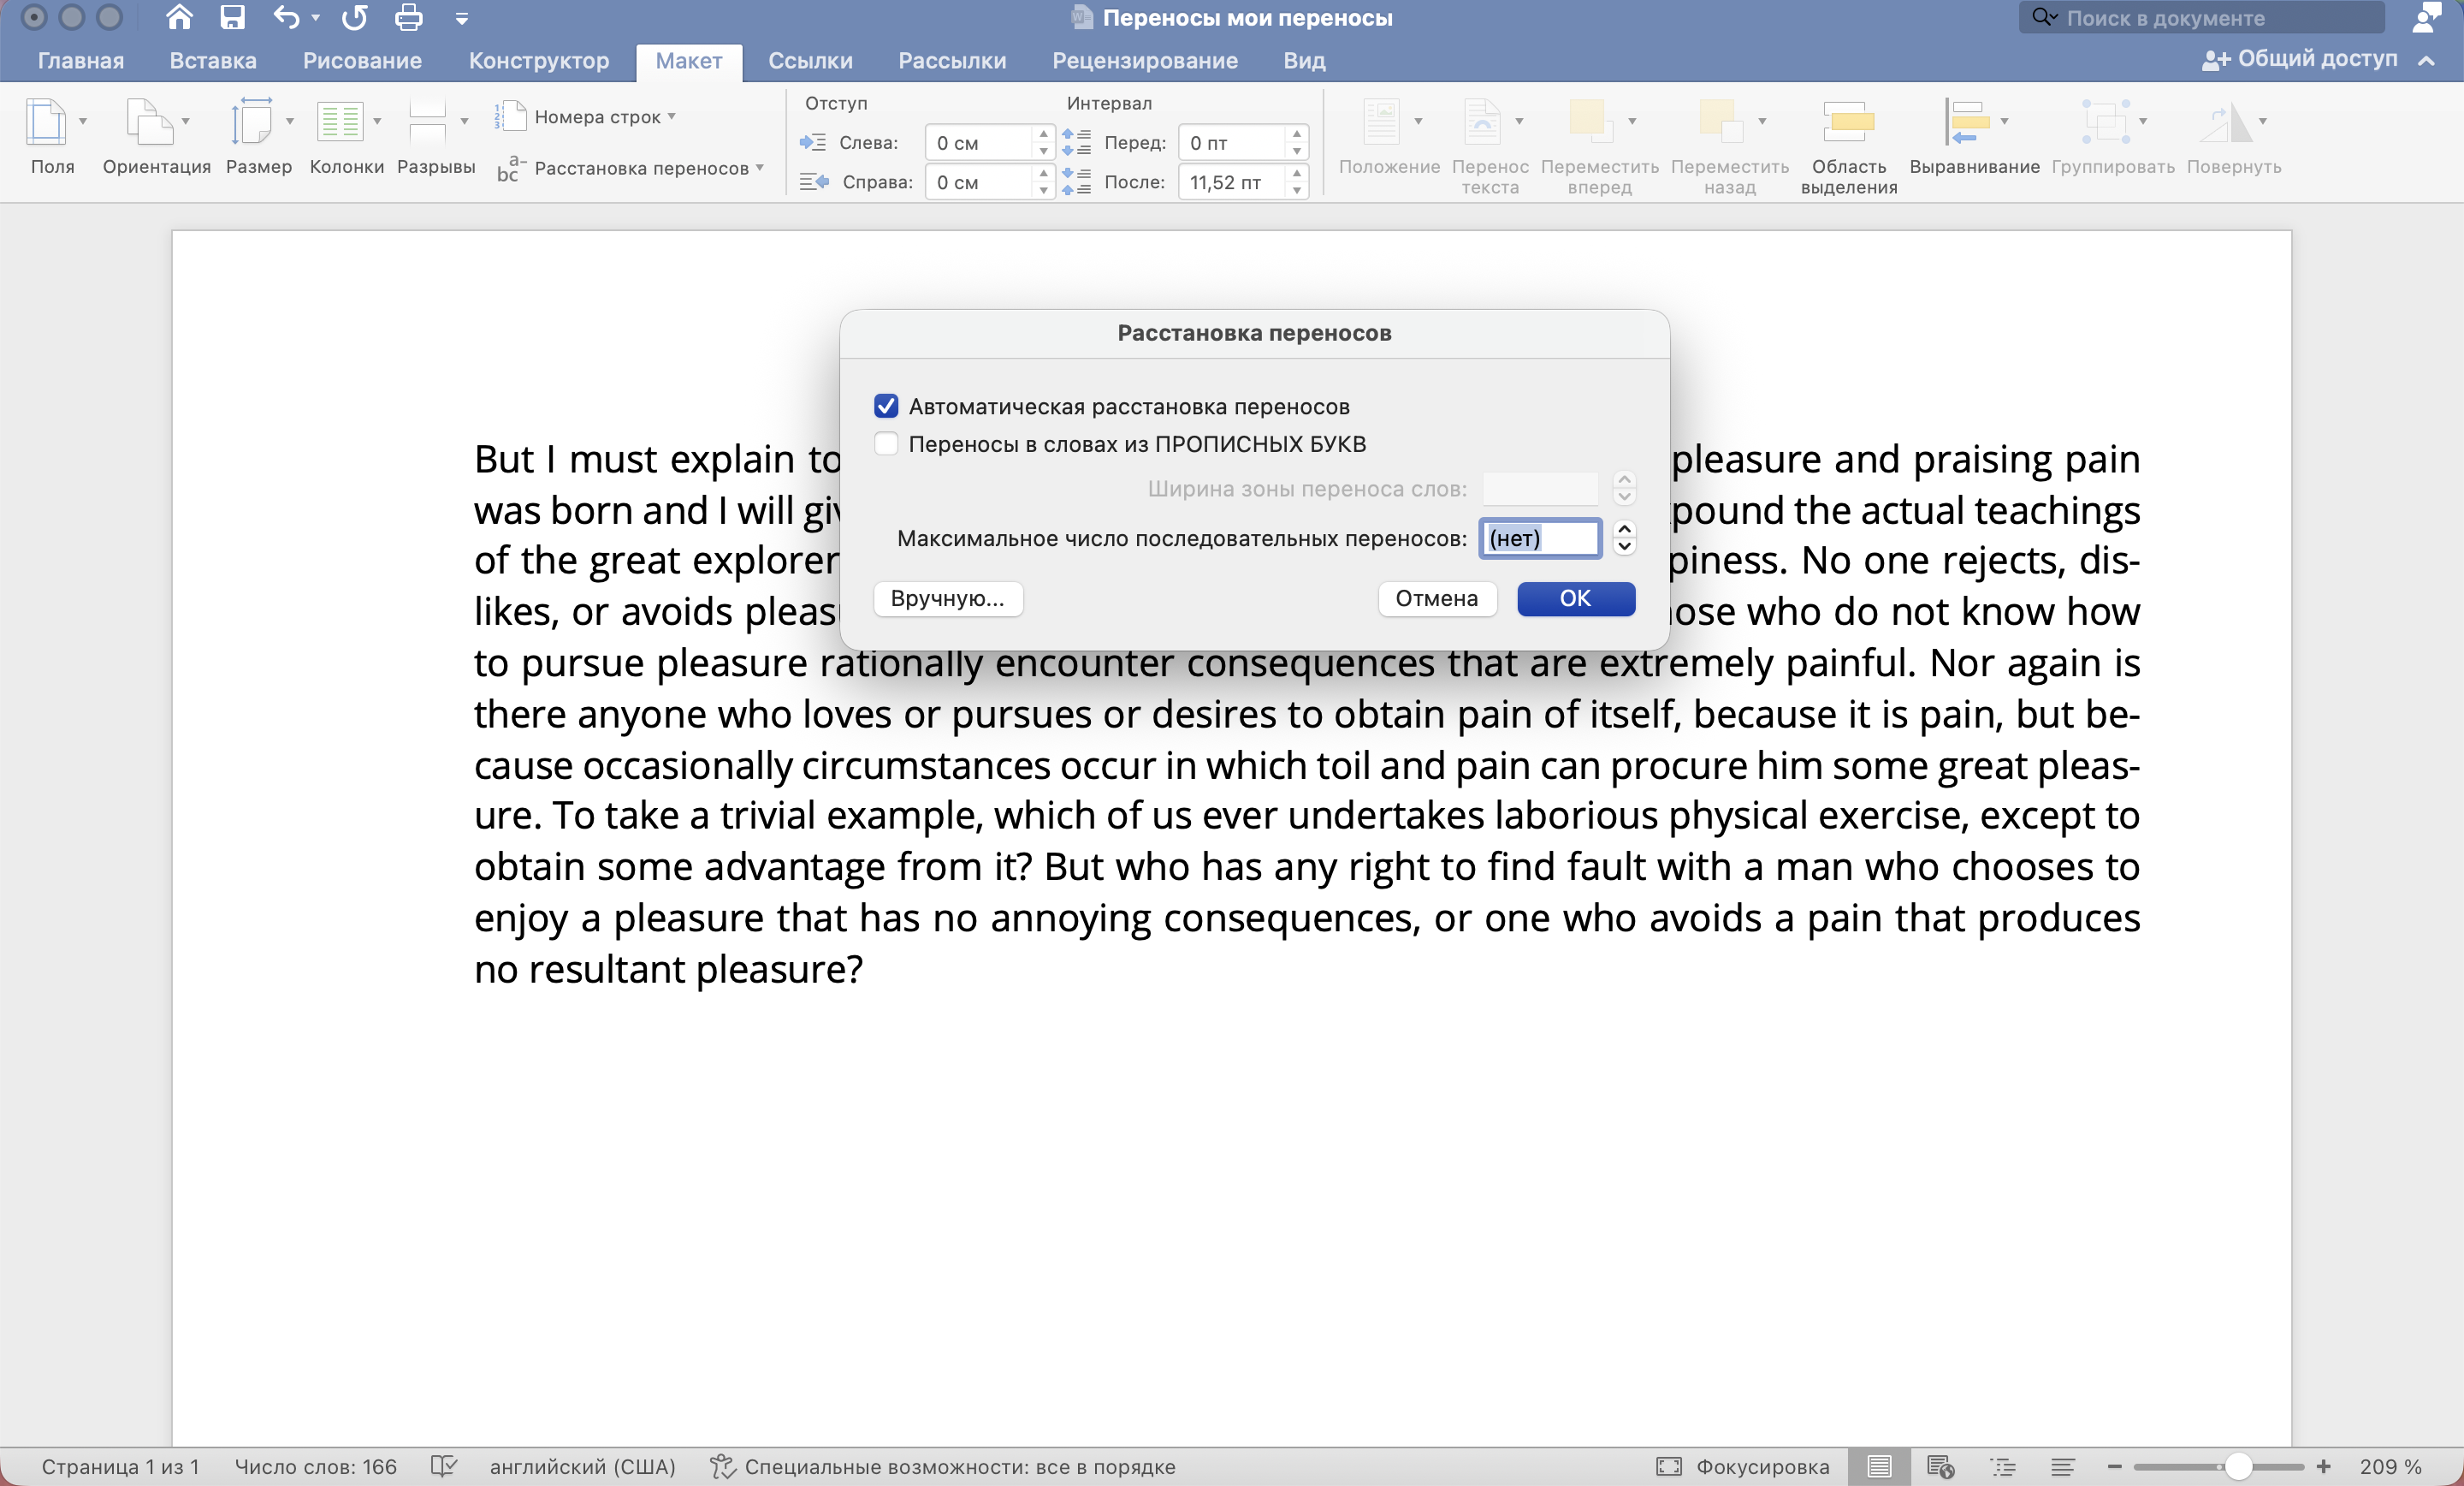Save the document using the floppy disk icon
Image resolution: width=2464 pixels, height=1486 pixels.
[232, 17]
